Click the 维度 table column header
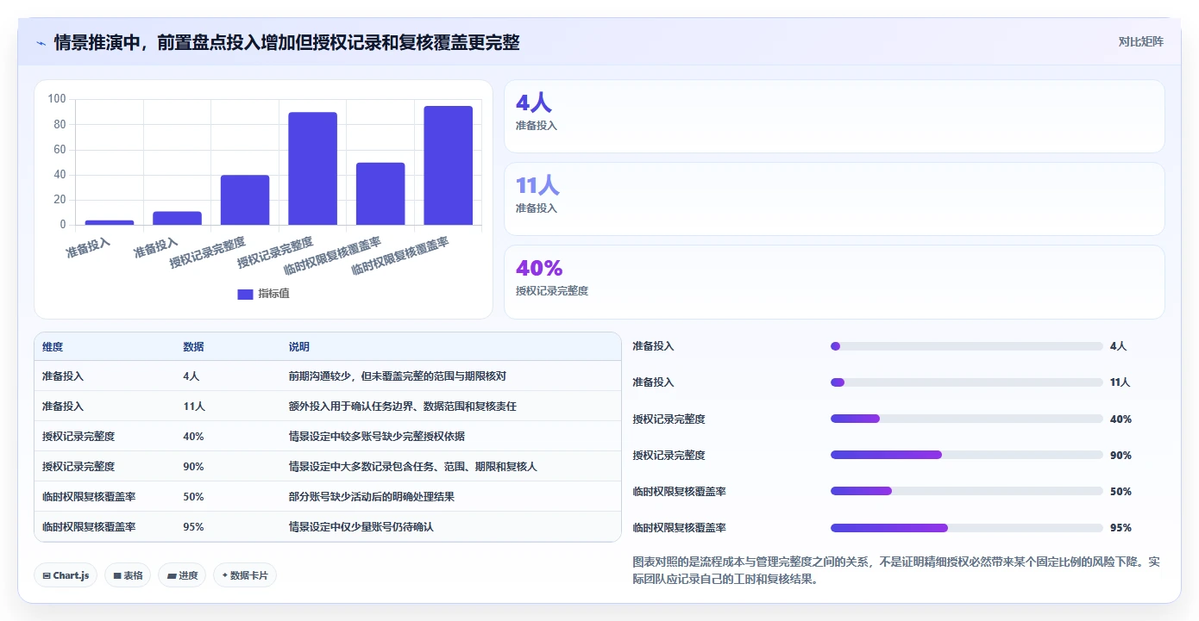 (53, 347)
